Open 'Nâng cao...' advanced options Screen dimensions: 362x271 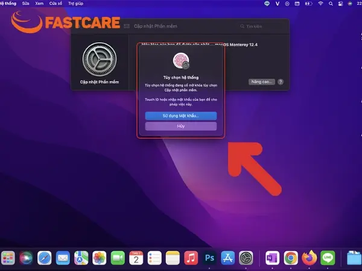click(262, 82)
